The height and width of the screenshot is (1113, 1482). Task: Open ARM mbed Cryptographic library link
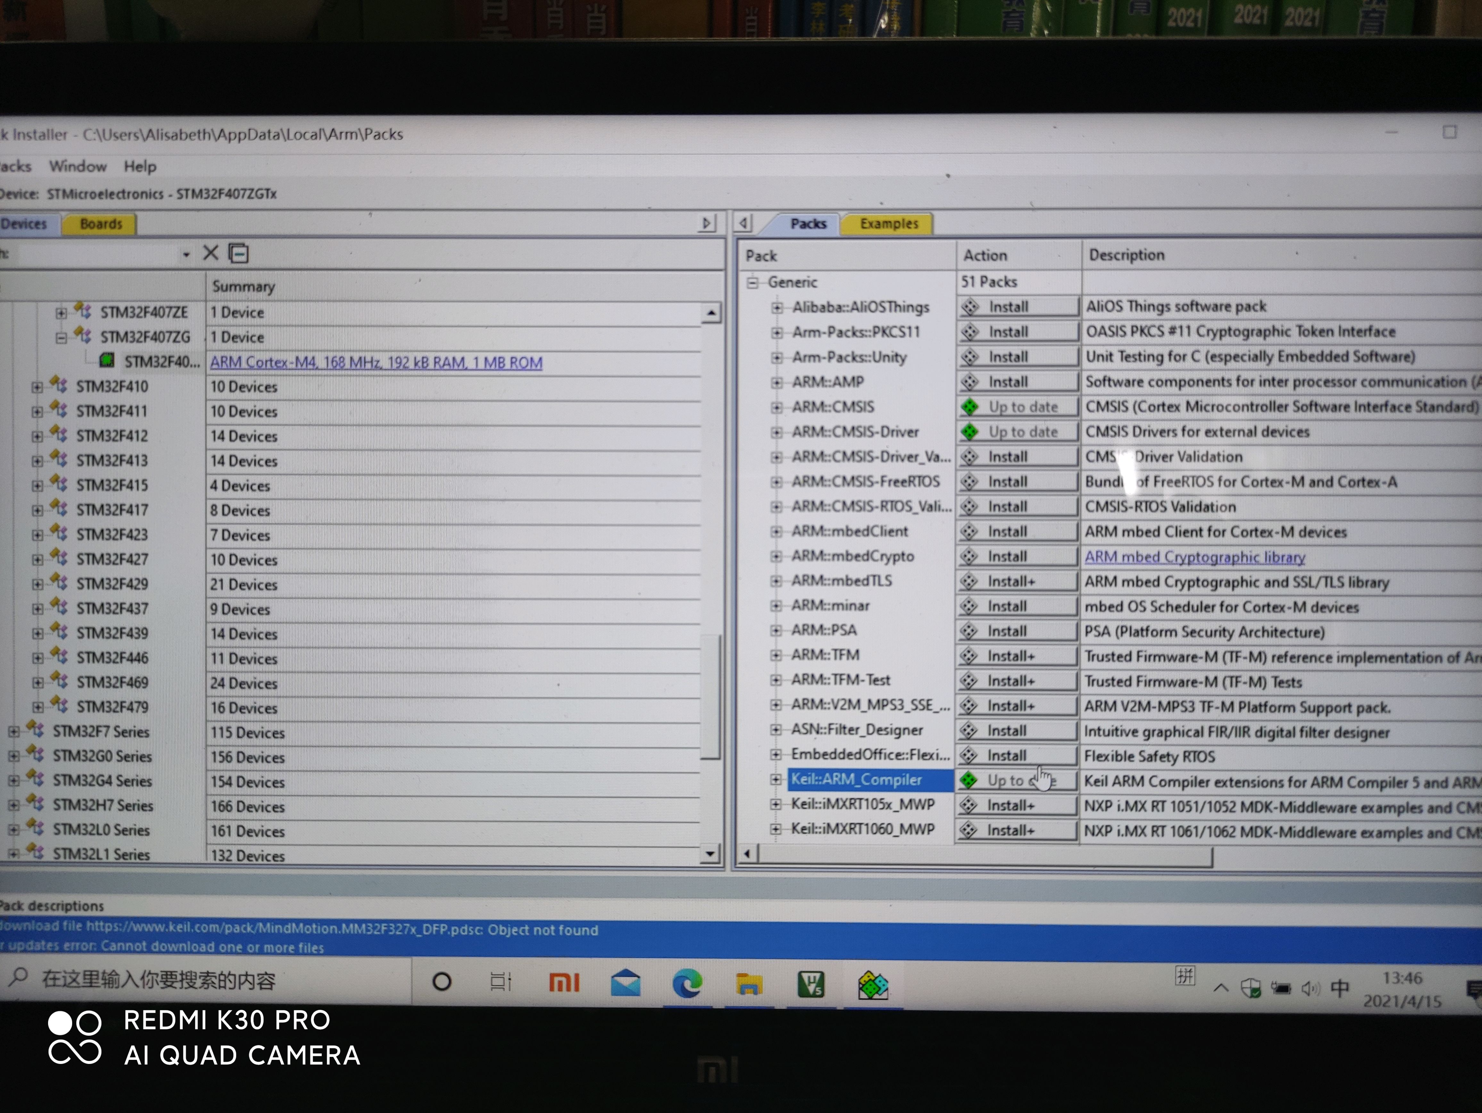(x=1195, y=557)
